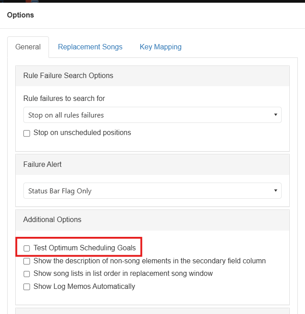Open the Replacement Songs tab

[90, 47]
